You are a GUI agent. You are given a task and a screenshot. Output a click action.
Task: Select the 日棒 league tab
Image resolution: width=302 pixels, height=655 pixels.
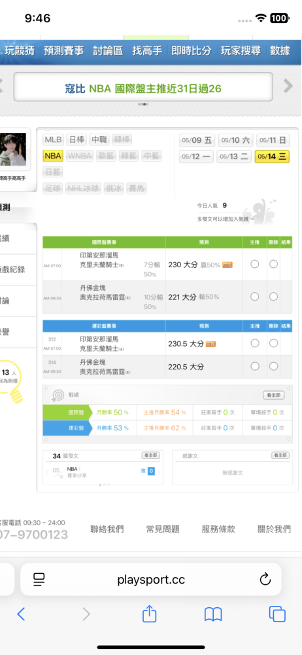[76, 140]
